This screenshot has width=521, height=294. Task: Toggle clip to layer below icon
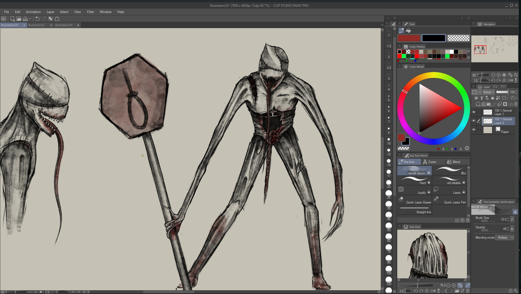coord(476,98)
